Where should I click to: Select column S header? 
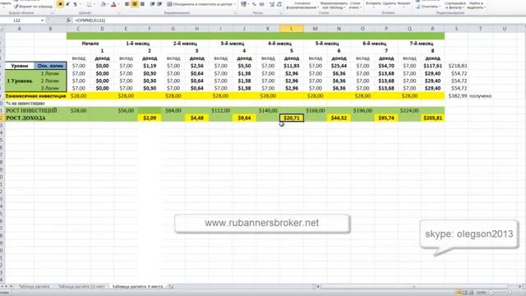point(456,29)
